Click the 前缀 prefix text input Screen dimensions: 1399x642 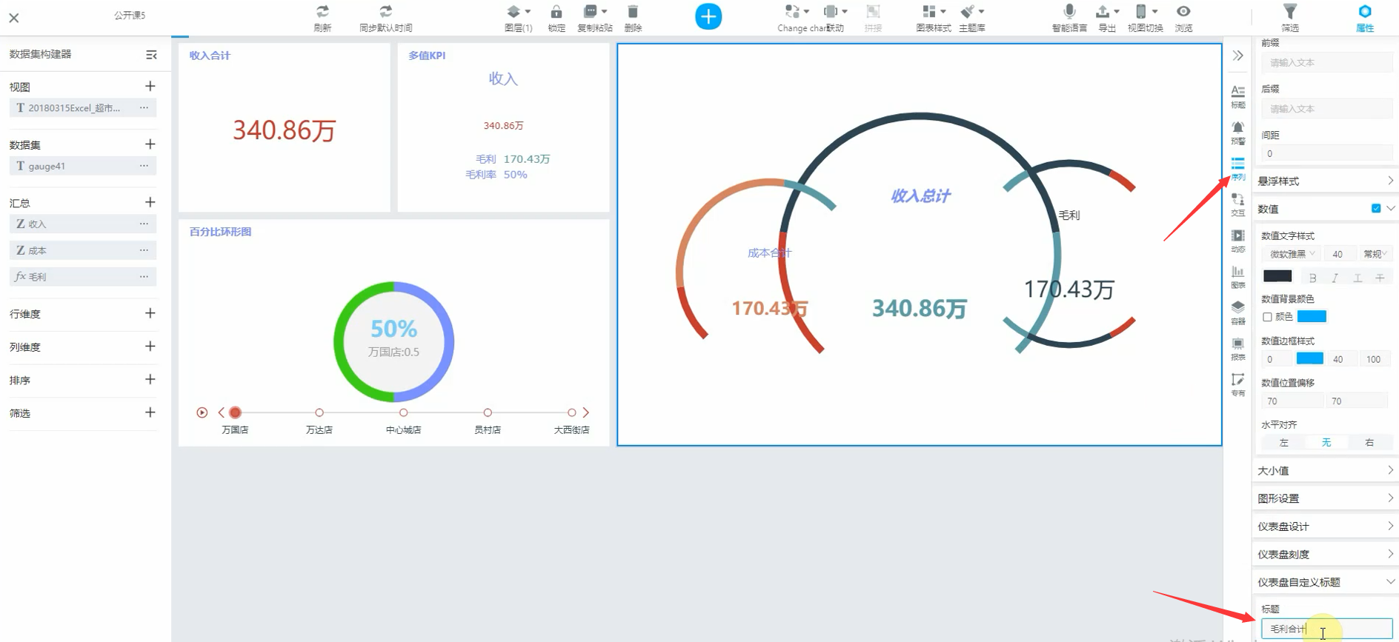pos(1326,63)
